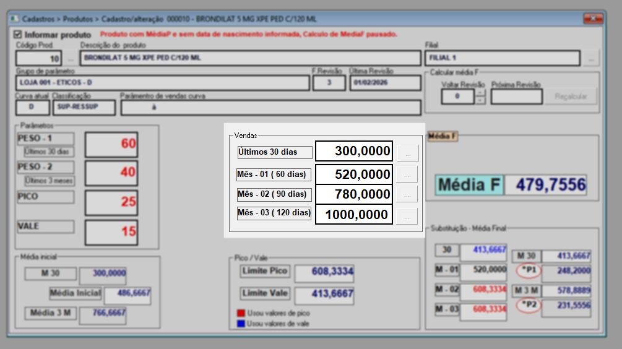The height and width of the screenshot is (349, 622).
Task: Toggle the Informar produto checkbox
Action: pyautogui.click(x=17, y=35)
